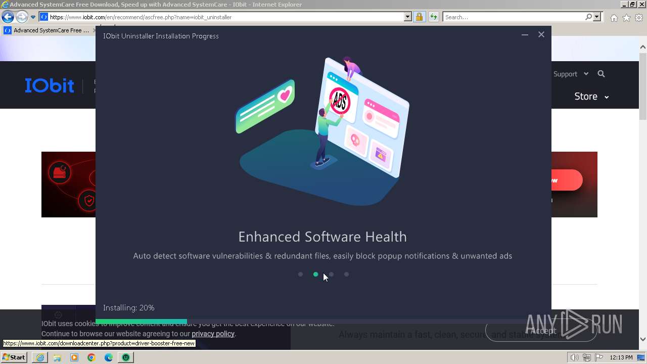Click the volume speaker tray icon
This screenshot has width=647, height=364.
(x=575, y=357)
